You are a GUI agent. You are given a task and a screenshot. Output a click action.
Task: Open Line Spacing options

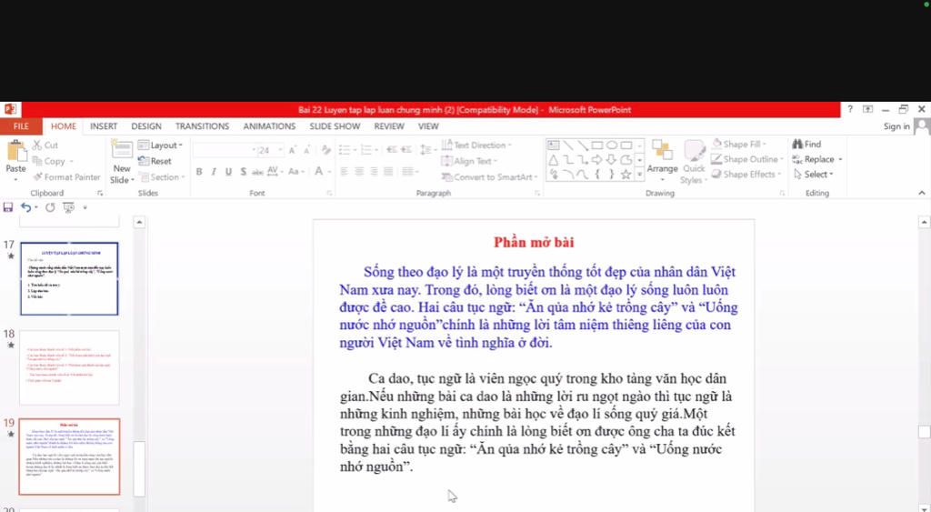(427, 150)
